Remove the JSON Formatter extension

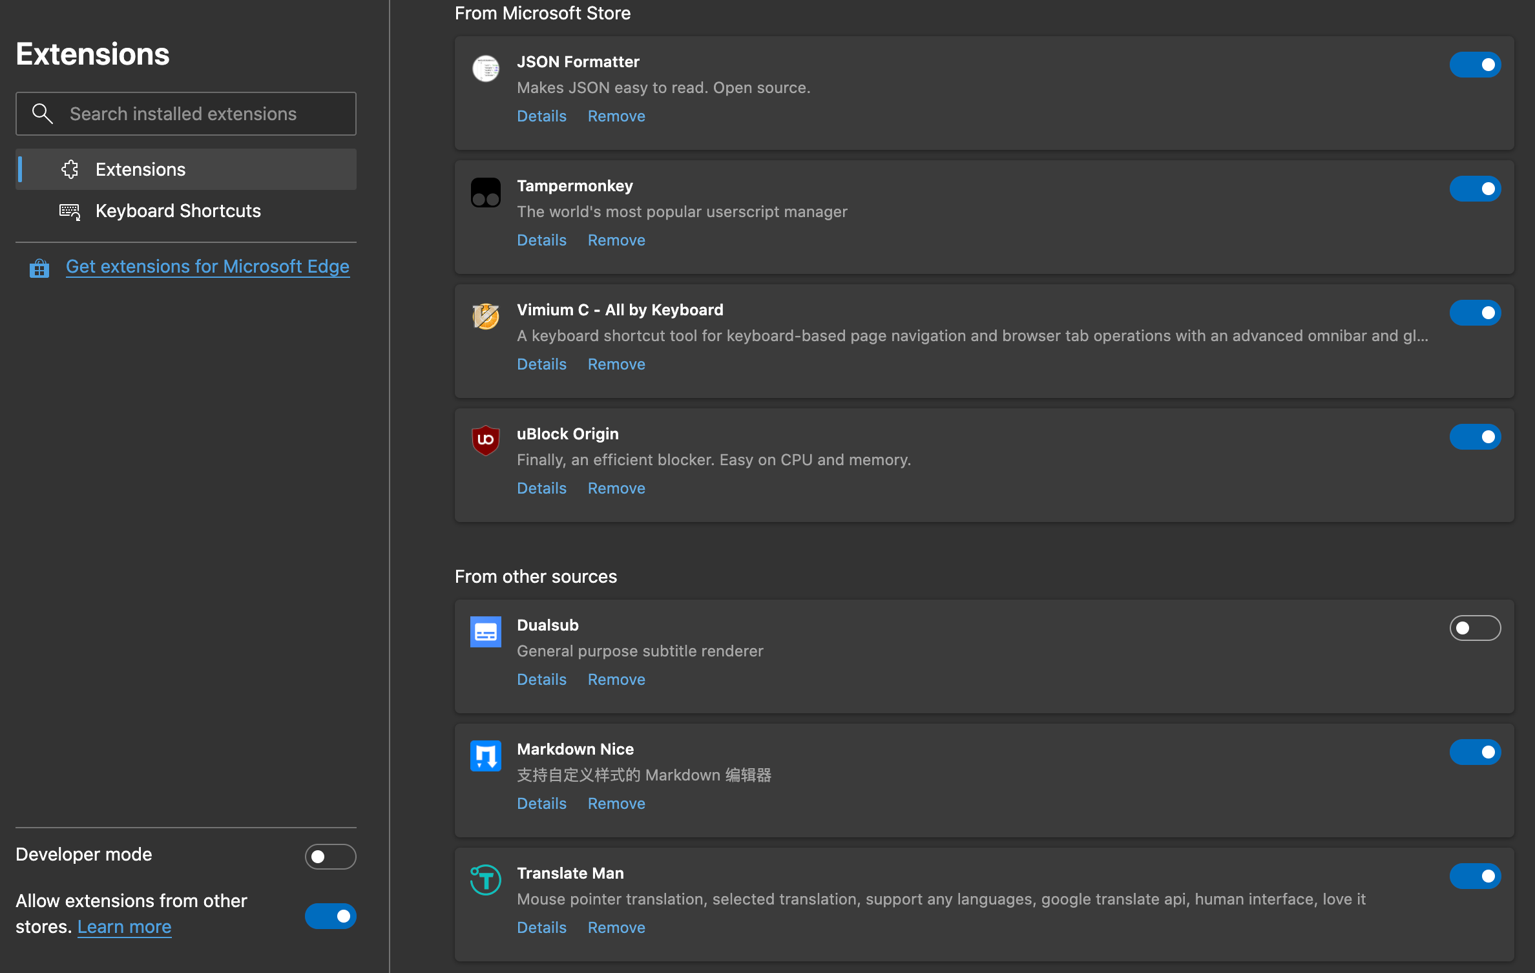pyautogui.click(x=616, y=116)
